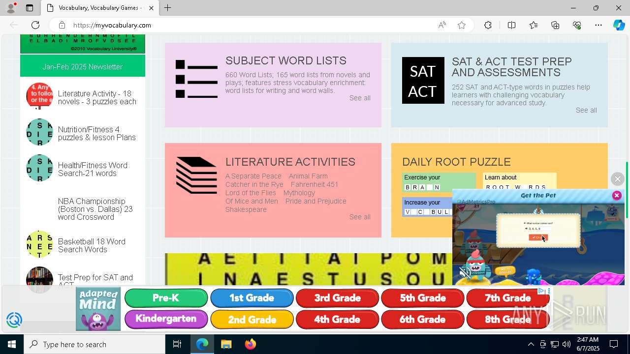Open Nutrition/Fitness 4 puzzles link

[96, 133]
